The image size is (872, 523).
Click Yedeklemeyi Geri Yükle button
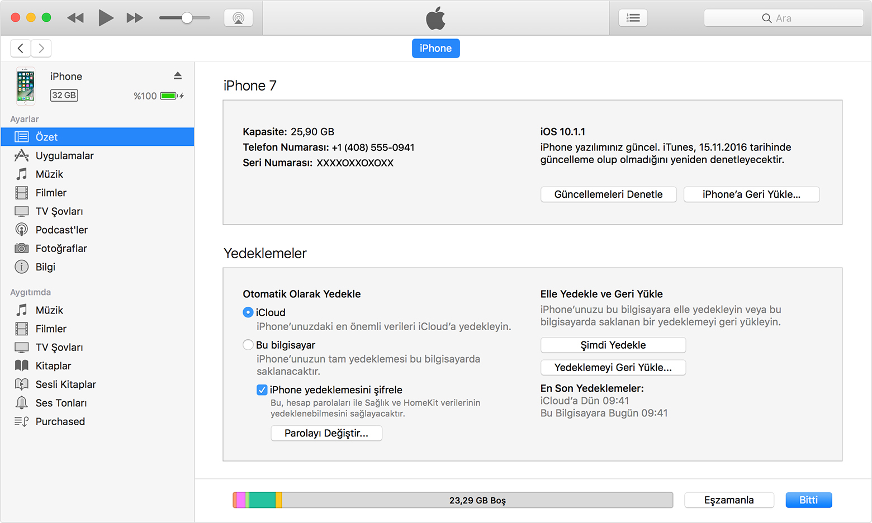point(613,368)
